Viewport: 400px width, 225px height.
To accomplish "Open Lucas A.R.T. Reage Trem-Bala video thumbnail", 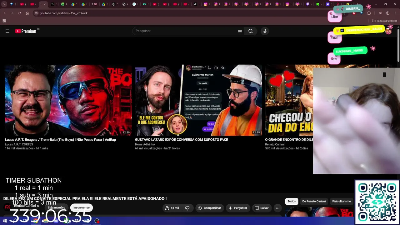I will point(68,100).
